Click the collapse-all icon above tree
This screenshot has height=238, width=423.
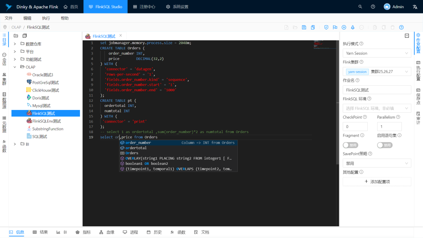tap(25, 36)
